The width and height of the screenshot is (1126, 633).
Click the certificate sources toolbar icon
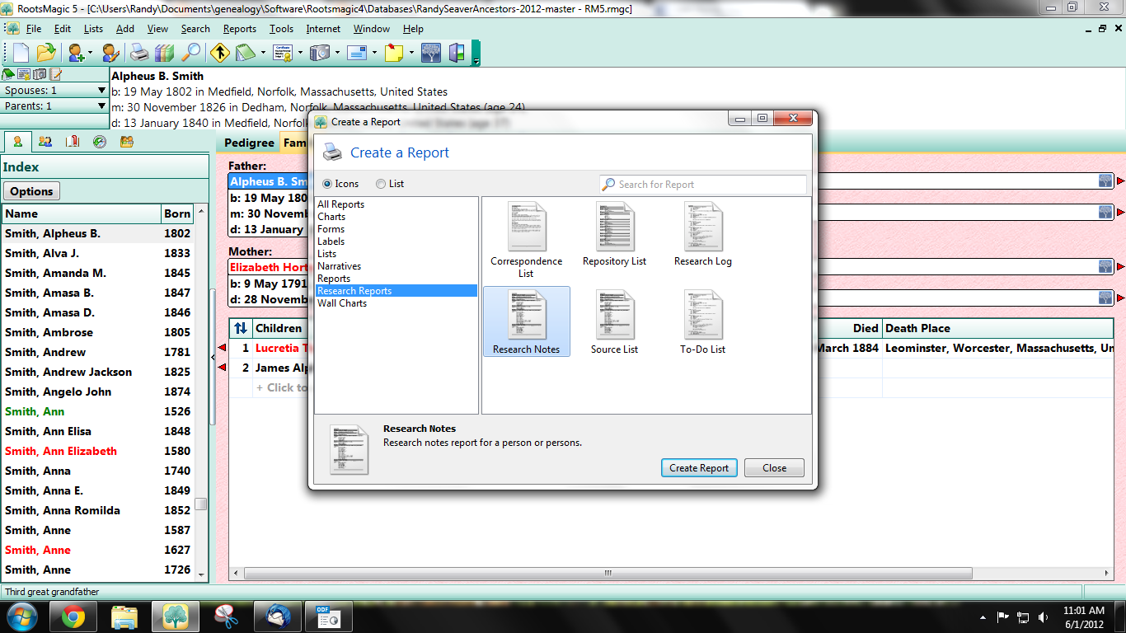point(284,53)
